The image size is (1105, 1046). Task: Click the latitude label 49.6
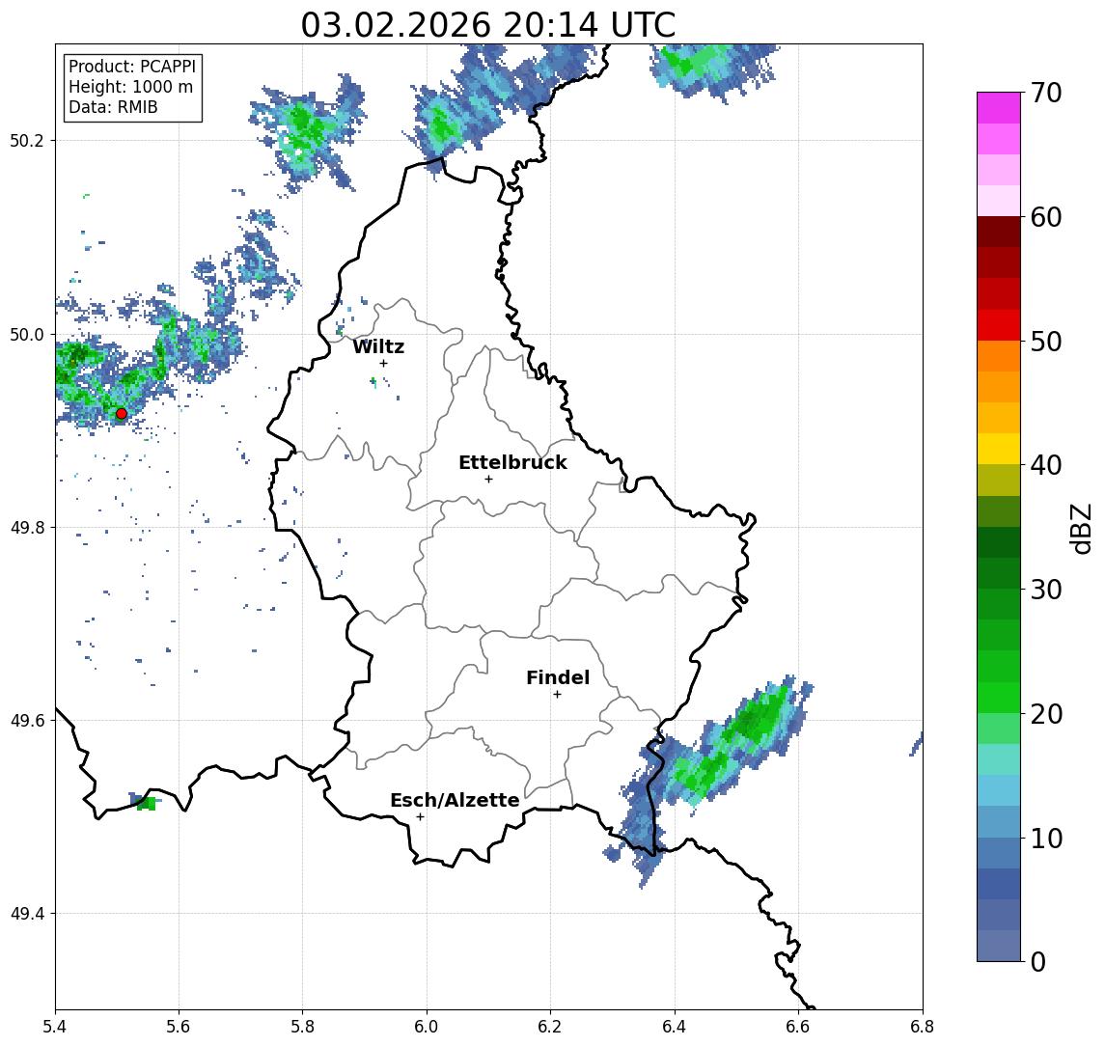tap(27, 721)
